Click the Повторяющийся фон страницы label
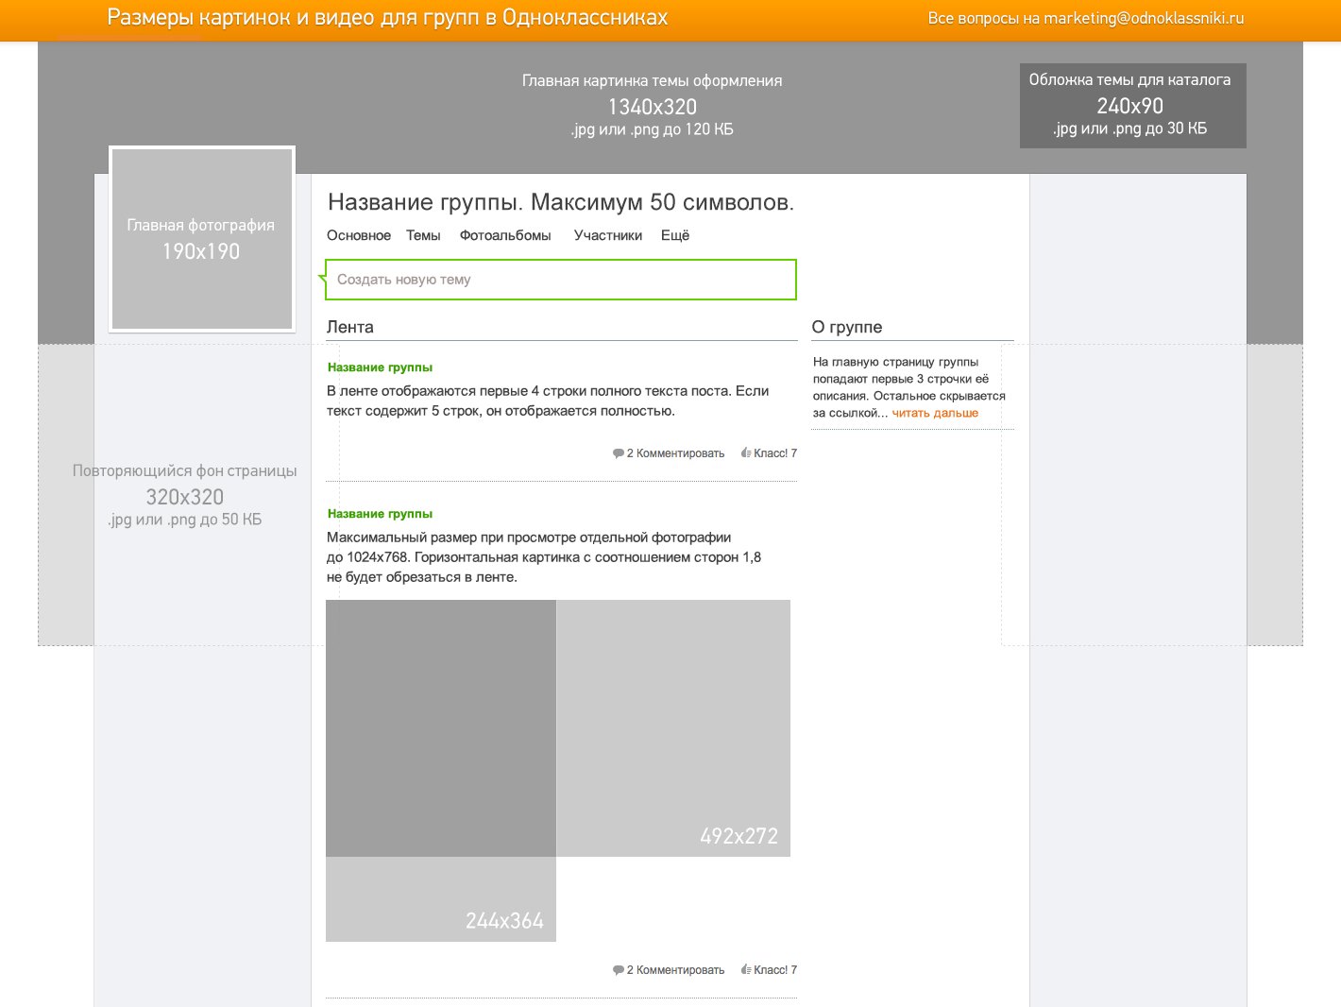Viewport: 1341px width, 1007px height. click(185, 471)
